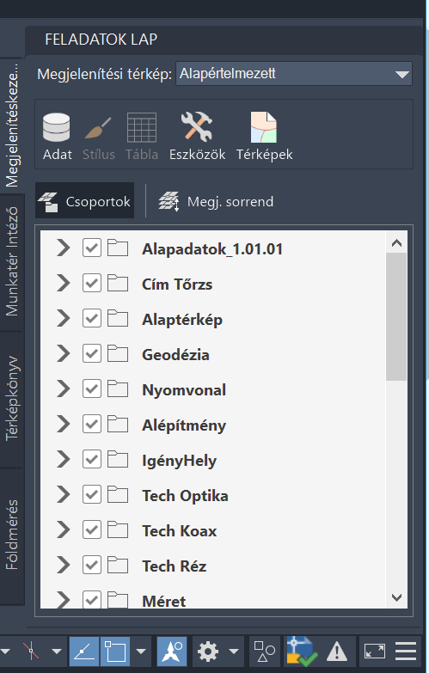The image size is (429, 673).
Task: Click the clean screen fullscreen icon
Action: pos(375,652)
